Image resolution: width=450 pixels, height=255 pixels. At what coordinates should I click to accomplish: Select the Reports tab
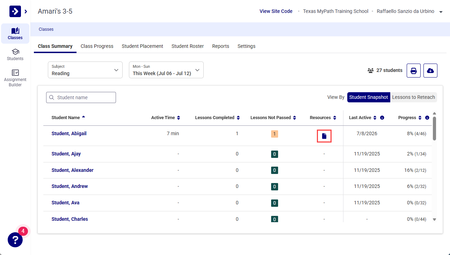click(221, 46)
